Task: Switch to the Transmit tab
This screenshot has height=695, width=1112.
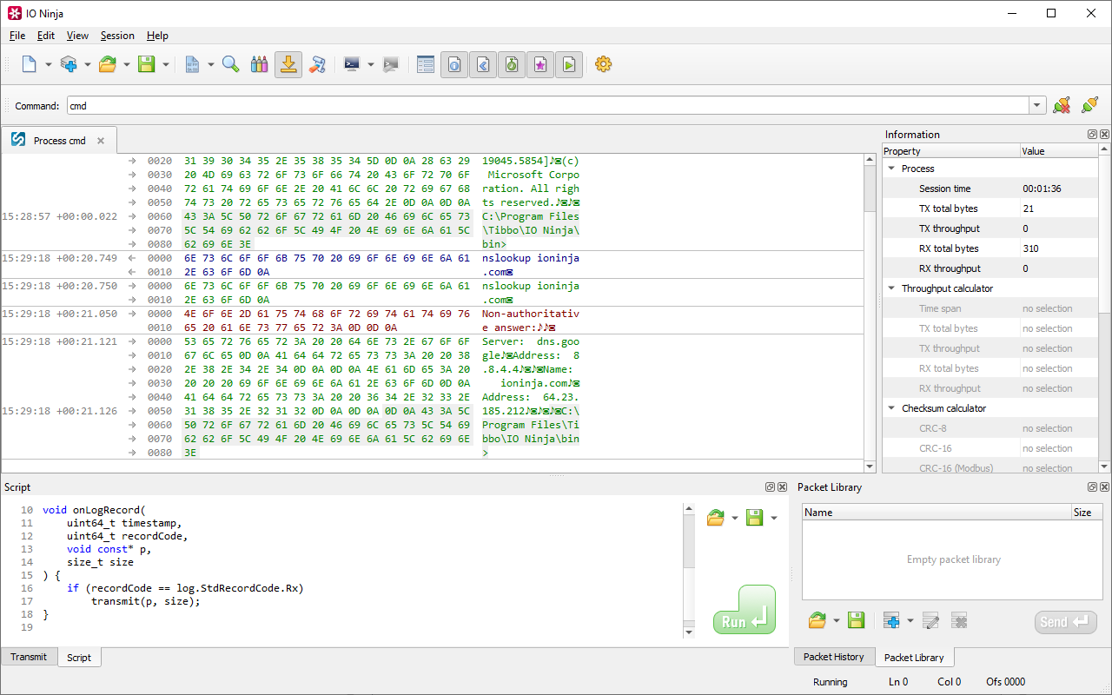Action: [29, 657]
